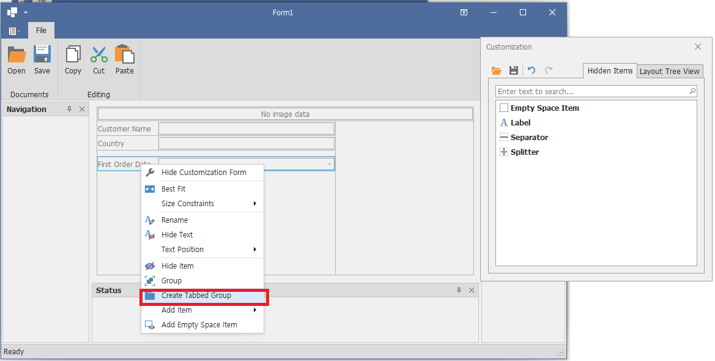Screen dimensions: 715x361
Task: Pin the Navigation panel
Action: click(x=69, y=109)
